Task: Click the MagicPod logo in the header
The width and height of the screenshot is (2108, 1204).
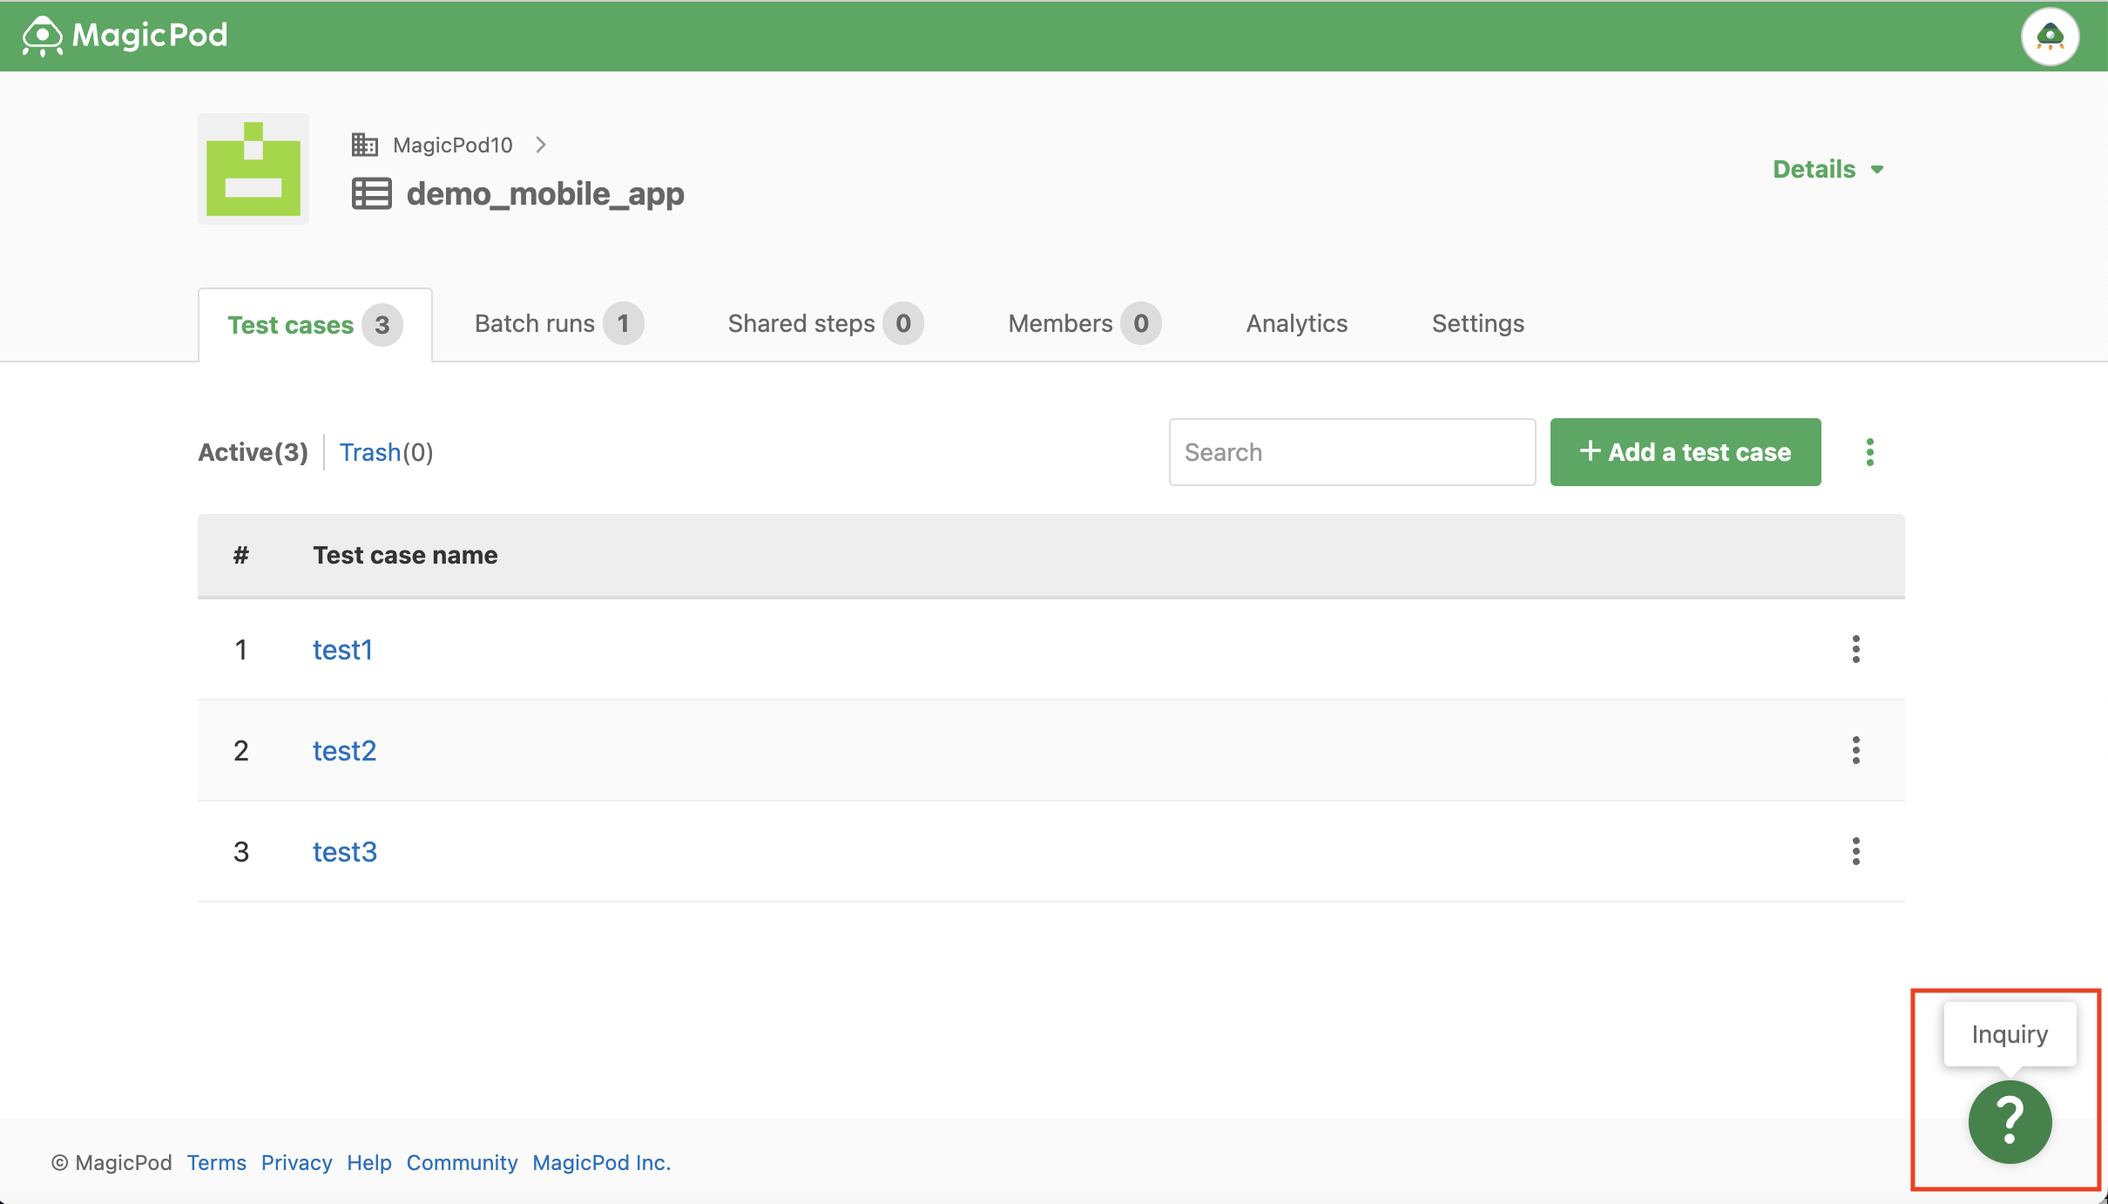Action: coord(125,36)
